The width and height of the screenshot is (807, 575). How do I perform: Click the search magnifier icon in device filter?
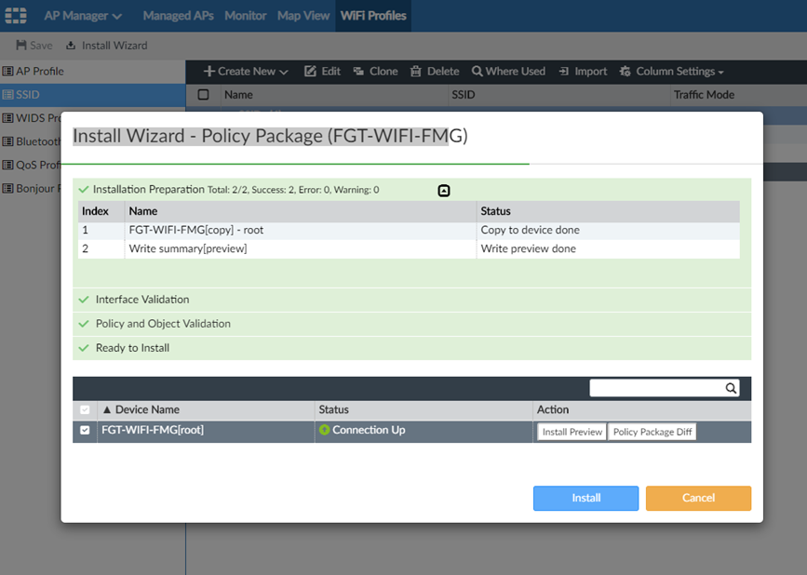click(x=732, y=389)
